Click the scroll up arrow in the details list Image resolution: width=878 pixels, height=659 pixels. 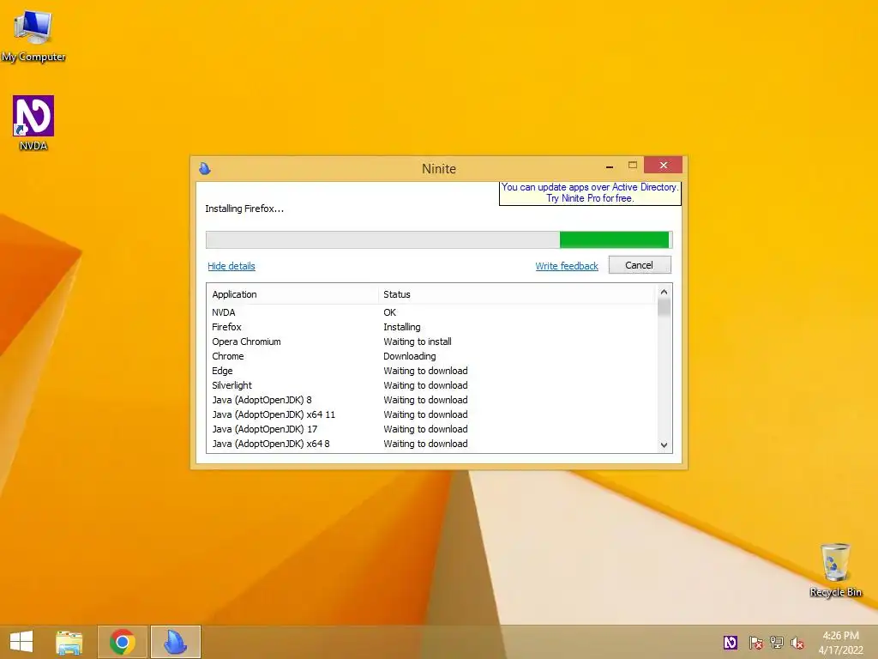pos(665,292)
